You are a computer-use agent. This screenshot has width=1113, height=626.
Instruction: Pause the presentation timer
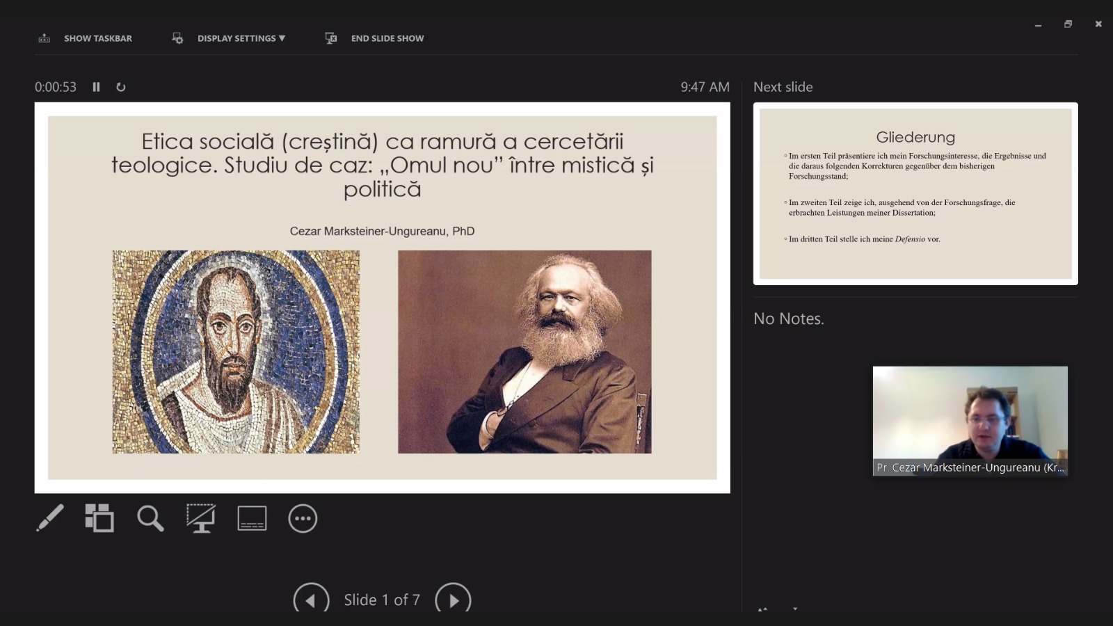pyautogui.click(x=96, y=87)
